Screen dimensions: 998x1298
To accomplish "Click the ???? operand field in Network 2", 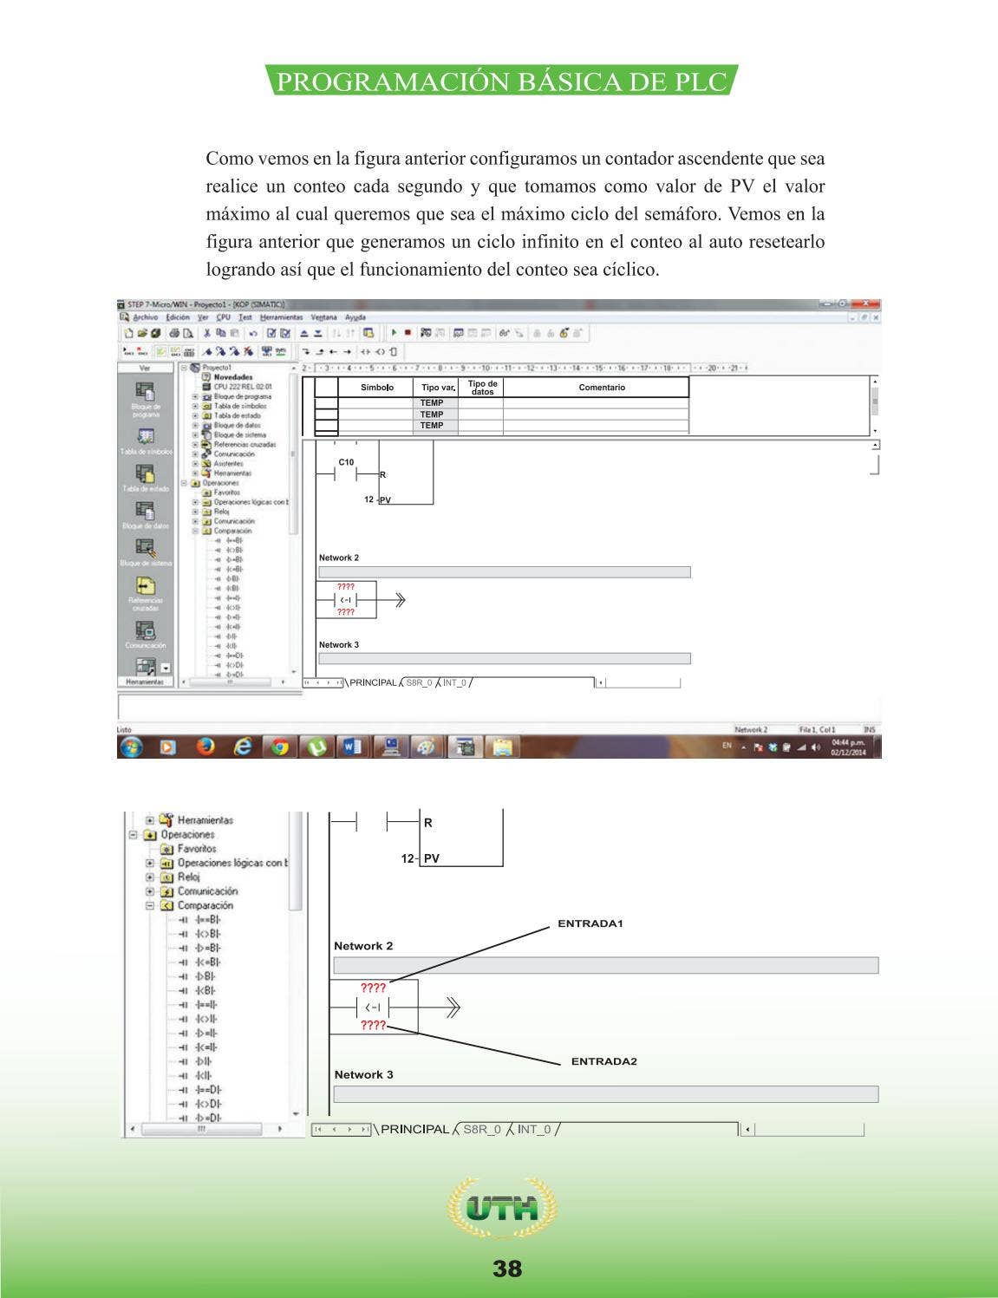I will tap(345, 588).
